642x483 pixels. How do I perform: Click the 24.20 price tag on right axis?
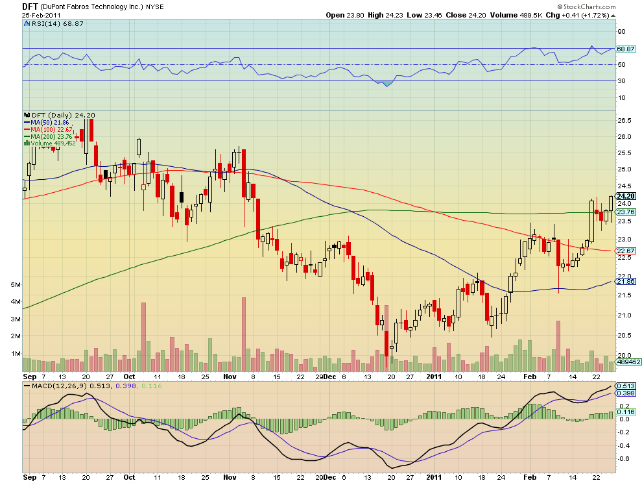pos(626,196)
